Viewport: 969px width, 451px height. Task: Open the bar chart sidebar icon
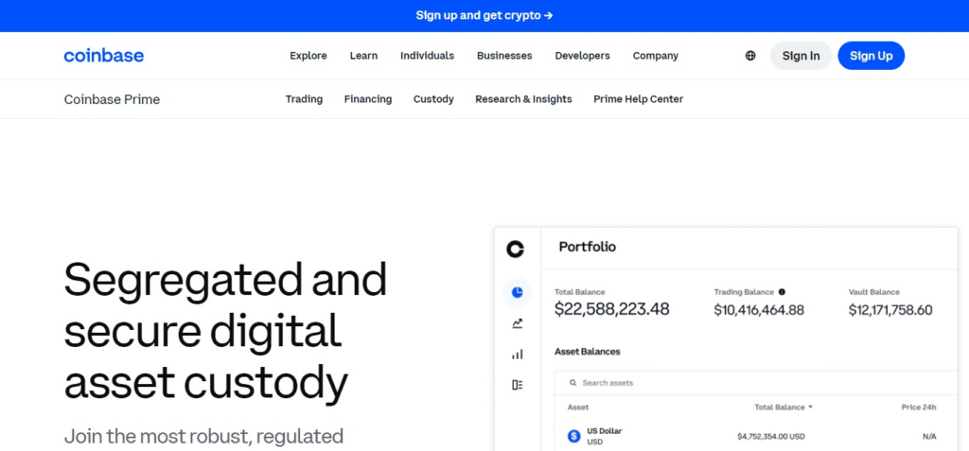518,354
